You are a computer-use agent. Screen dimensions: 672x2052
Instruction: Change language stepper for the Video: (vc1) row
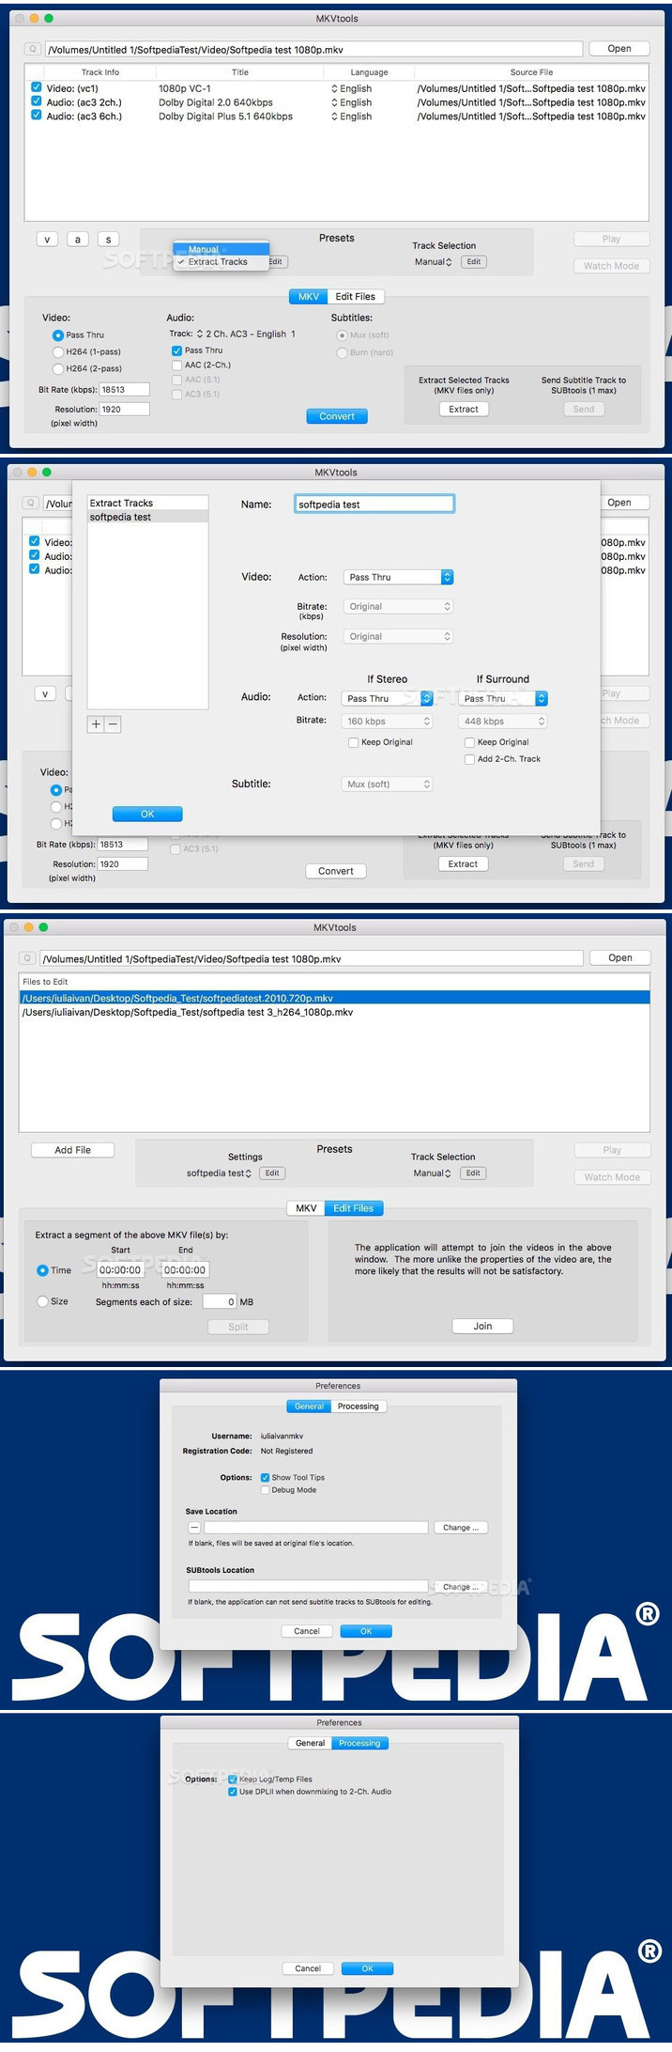(334, 89)
